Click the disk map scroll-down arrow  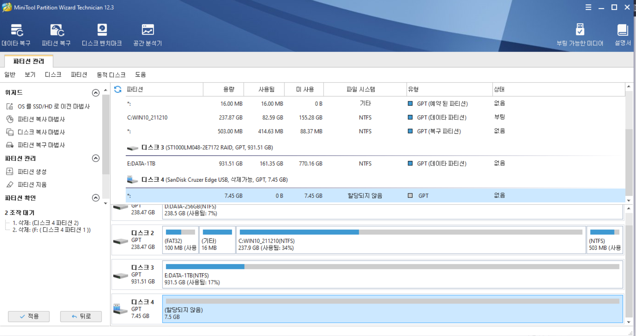pyautogui.click(x=629, y=322)
